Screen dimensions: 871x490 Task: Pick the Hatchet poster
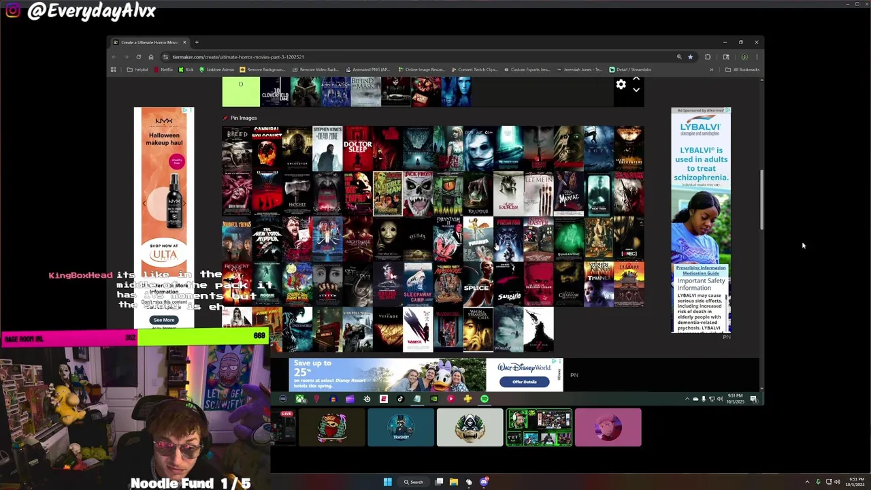pyautogui.click(x=297, y=193)
